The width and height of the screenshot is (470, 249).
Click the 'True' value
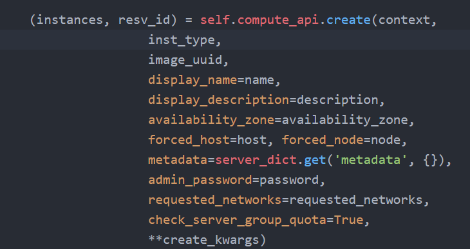coord(348,220)
